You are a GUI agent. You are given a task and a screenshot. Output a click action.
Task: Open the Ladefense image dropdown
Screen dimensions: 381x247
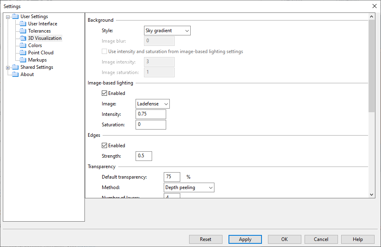[152, 104]
